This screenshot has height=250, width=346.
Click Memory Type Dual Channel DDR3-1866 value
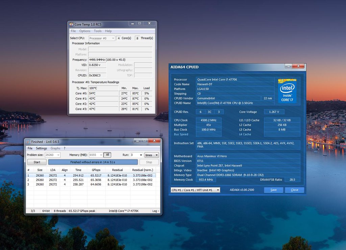248,175
